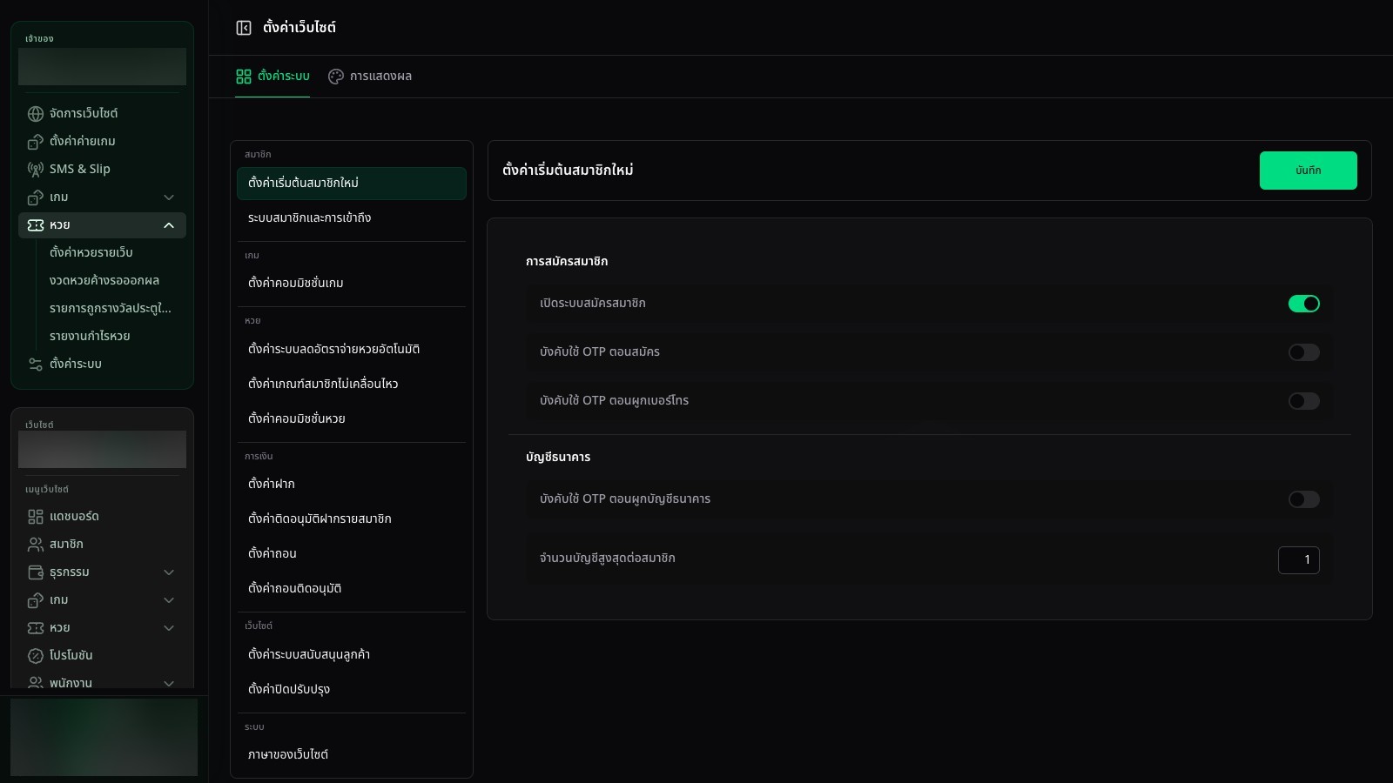This screenshot has width=1393, height=783.
Task: Enable บังคับใช้ OTP ตอนผูกบัญชีธนาคาร toggle
Action: 1304,499
